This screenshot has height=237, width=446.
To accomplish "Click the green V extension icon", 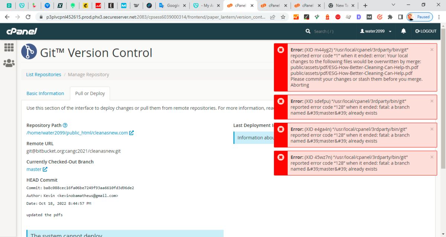I will point(317,17).
